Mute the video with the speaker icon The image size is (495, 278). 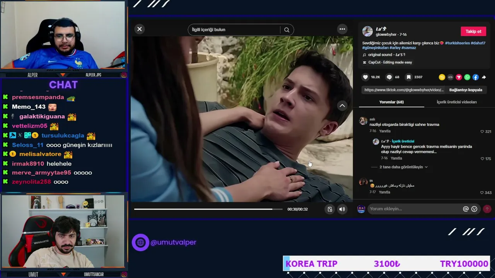[342, 209]
